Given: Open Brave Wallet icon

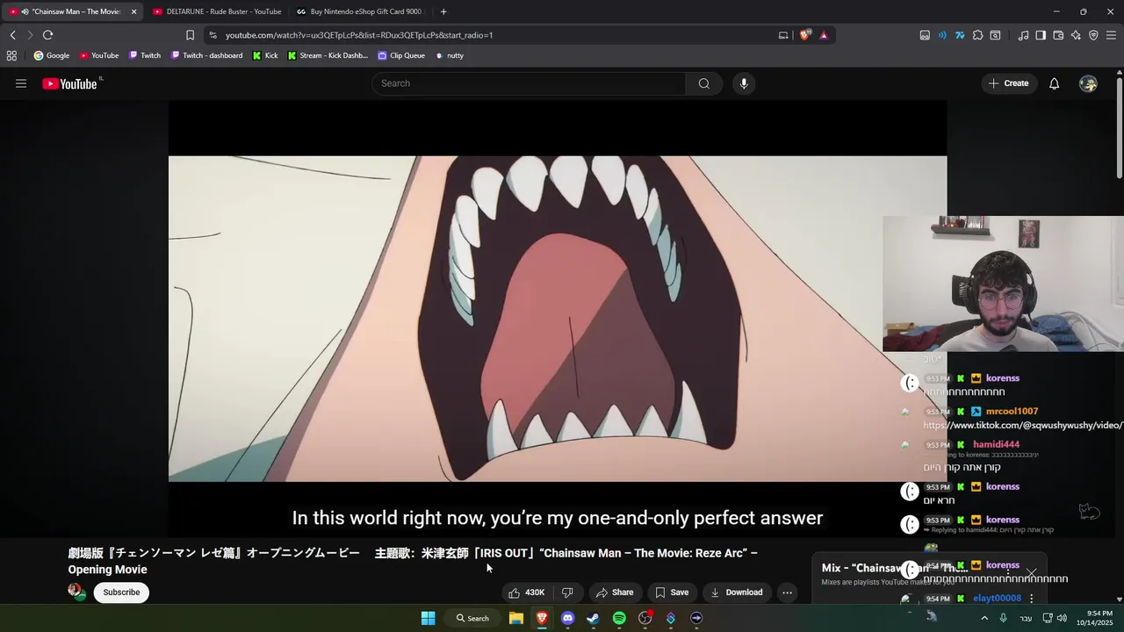Looking at the screenshot, I should [x=1058, y=35].
